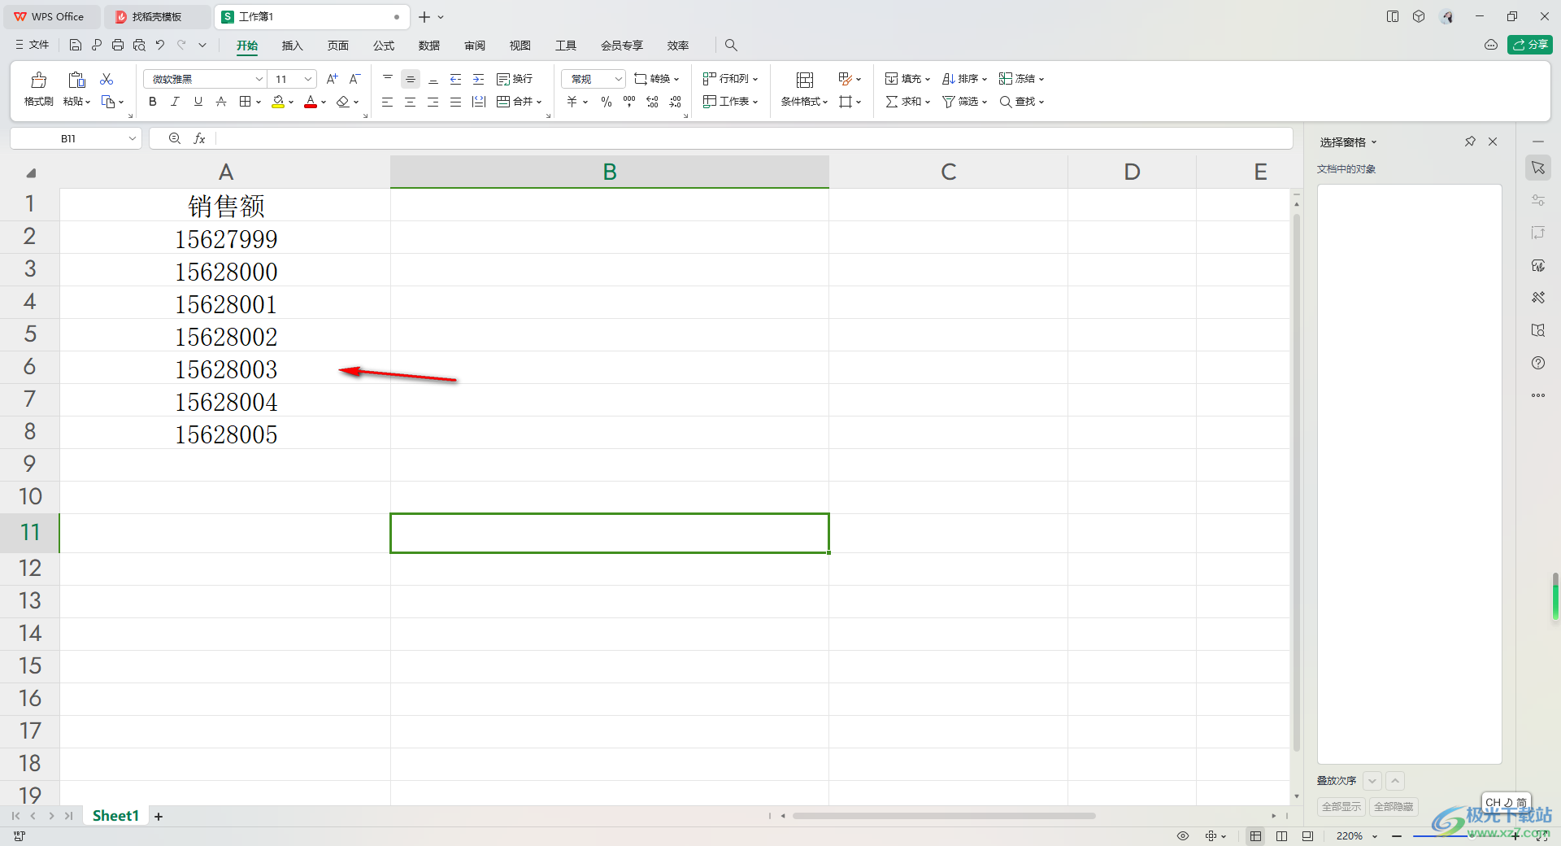Viewport: 1561px width, 846px height.
Task: Click the thousands separator icon
Action: 629,102
